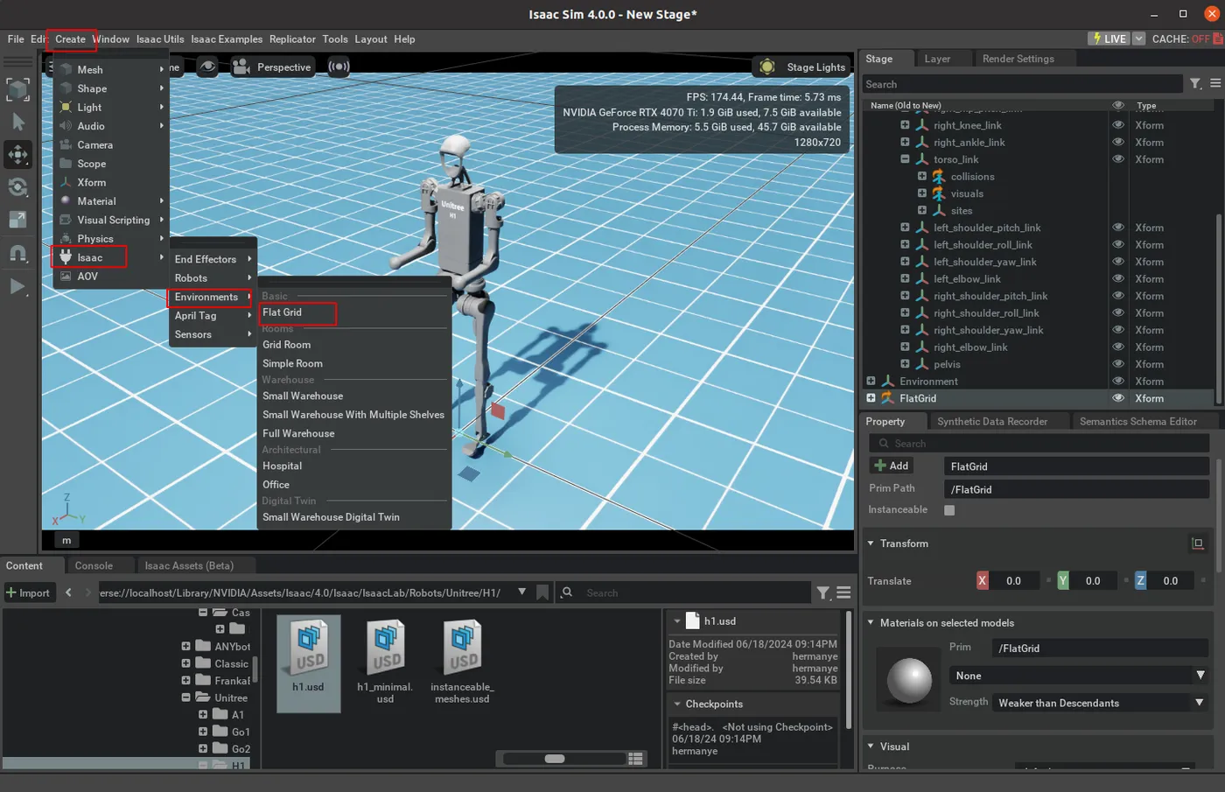The image size is (1225, 792).
Task: Collapse Materials on selected models section
Action: [871, 623]
